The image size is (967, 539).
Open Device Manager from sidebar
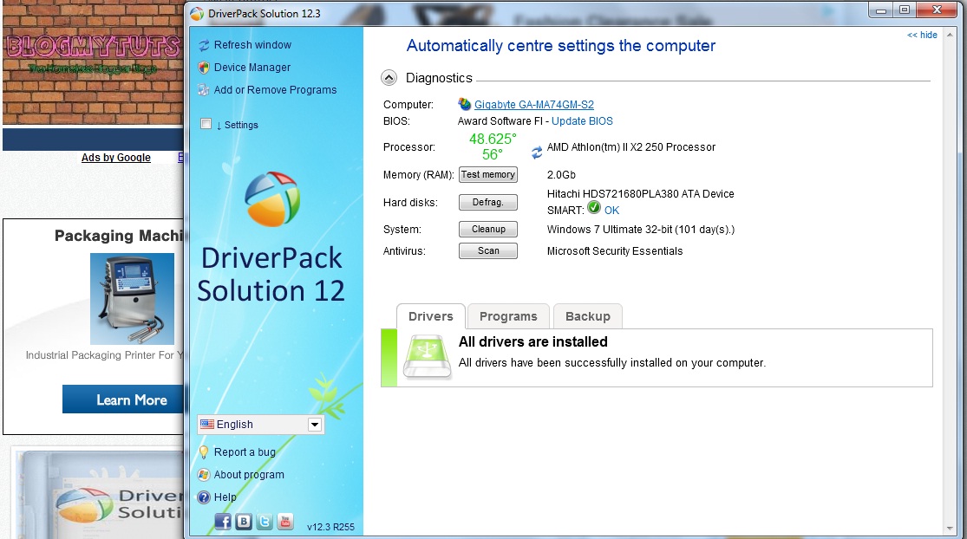coord(252,67)
